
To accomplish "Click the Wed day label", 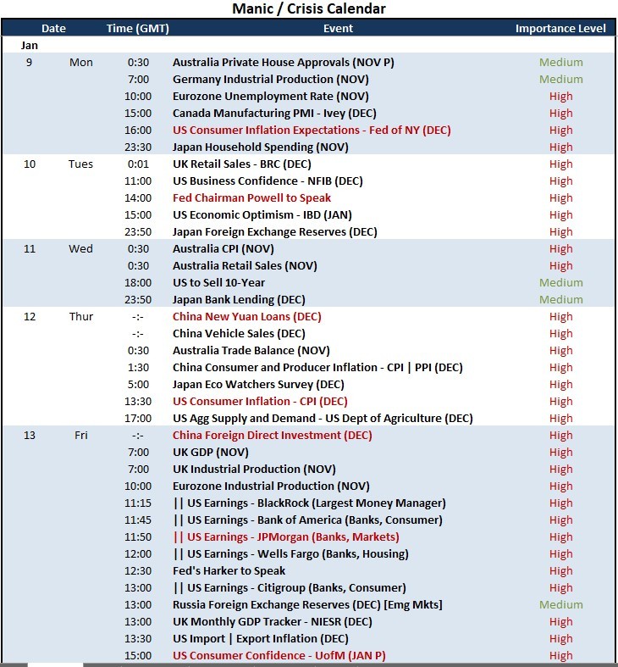I will point(80,249).
